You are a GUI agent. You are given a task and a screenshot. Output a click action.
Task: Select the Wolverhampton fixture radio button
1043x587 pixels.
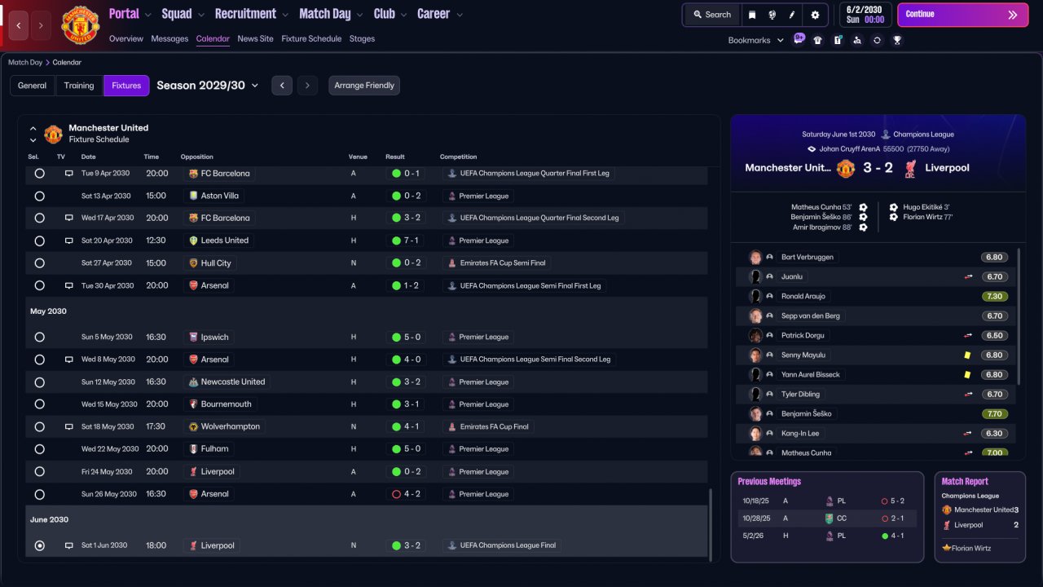39,426
